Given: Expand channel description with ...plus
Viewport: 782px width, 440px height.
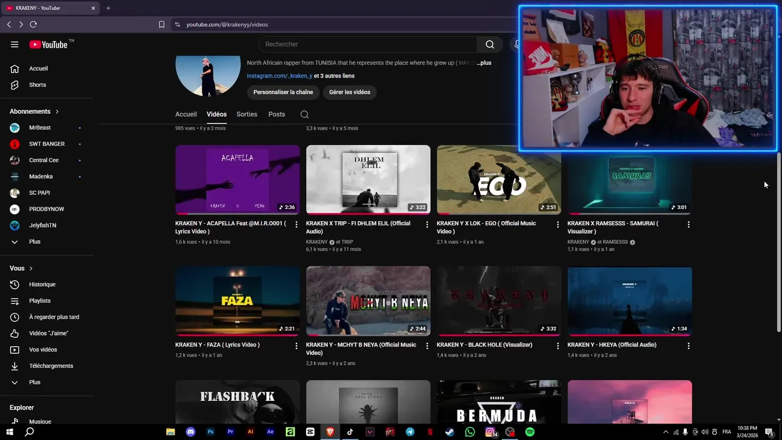Looking at the screenshot, I should [x=484, y=62].
